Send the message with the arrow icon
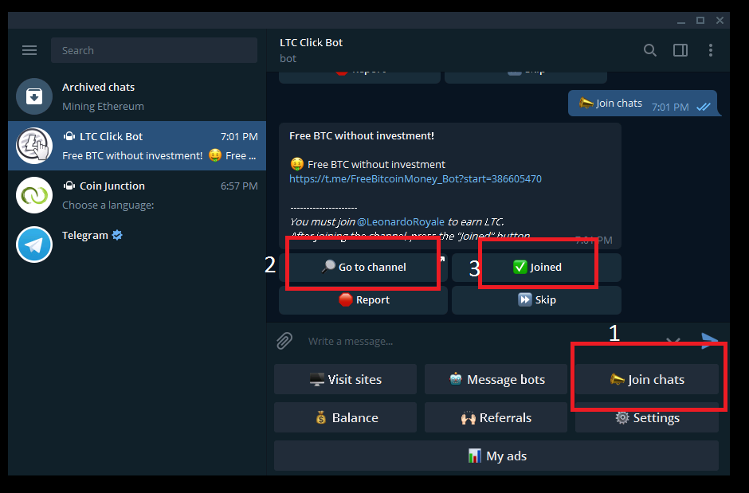The height and width of the screenshot is (493, 749). 709,341
